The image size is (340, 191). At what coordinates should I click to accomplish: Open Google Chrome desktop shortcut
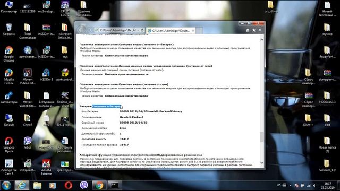coord(9,54)
